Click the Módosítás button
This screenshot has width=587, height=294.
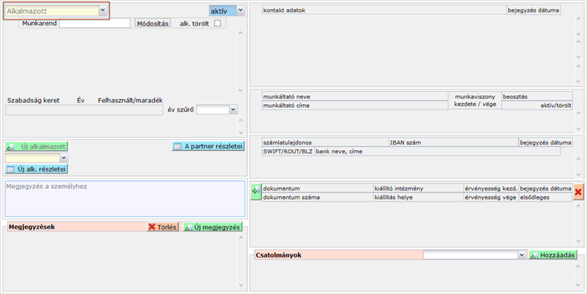pos(153,24)
